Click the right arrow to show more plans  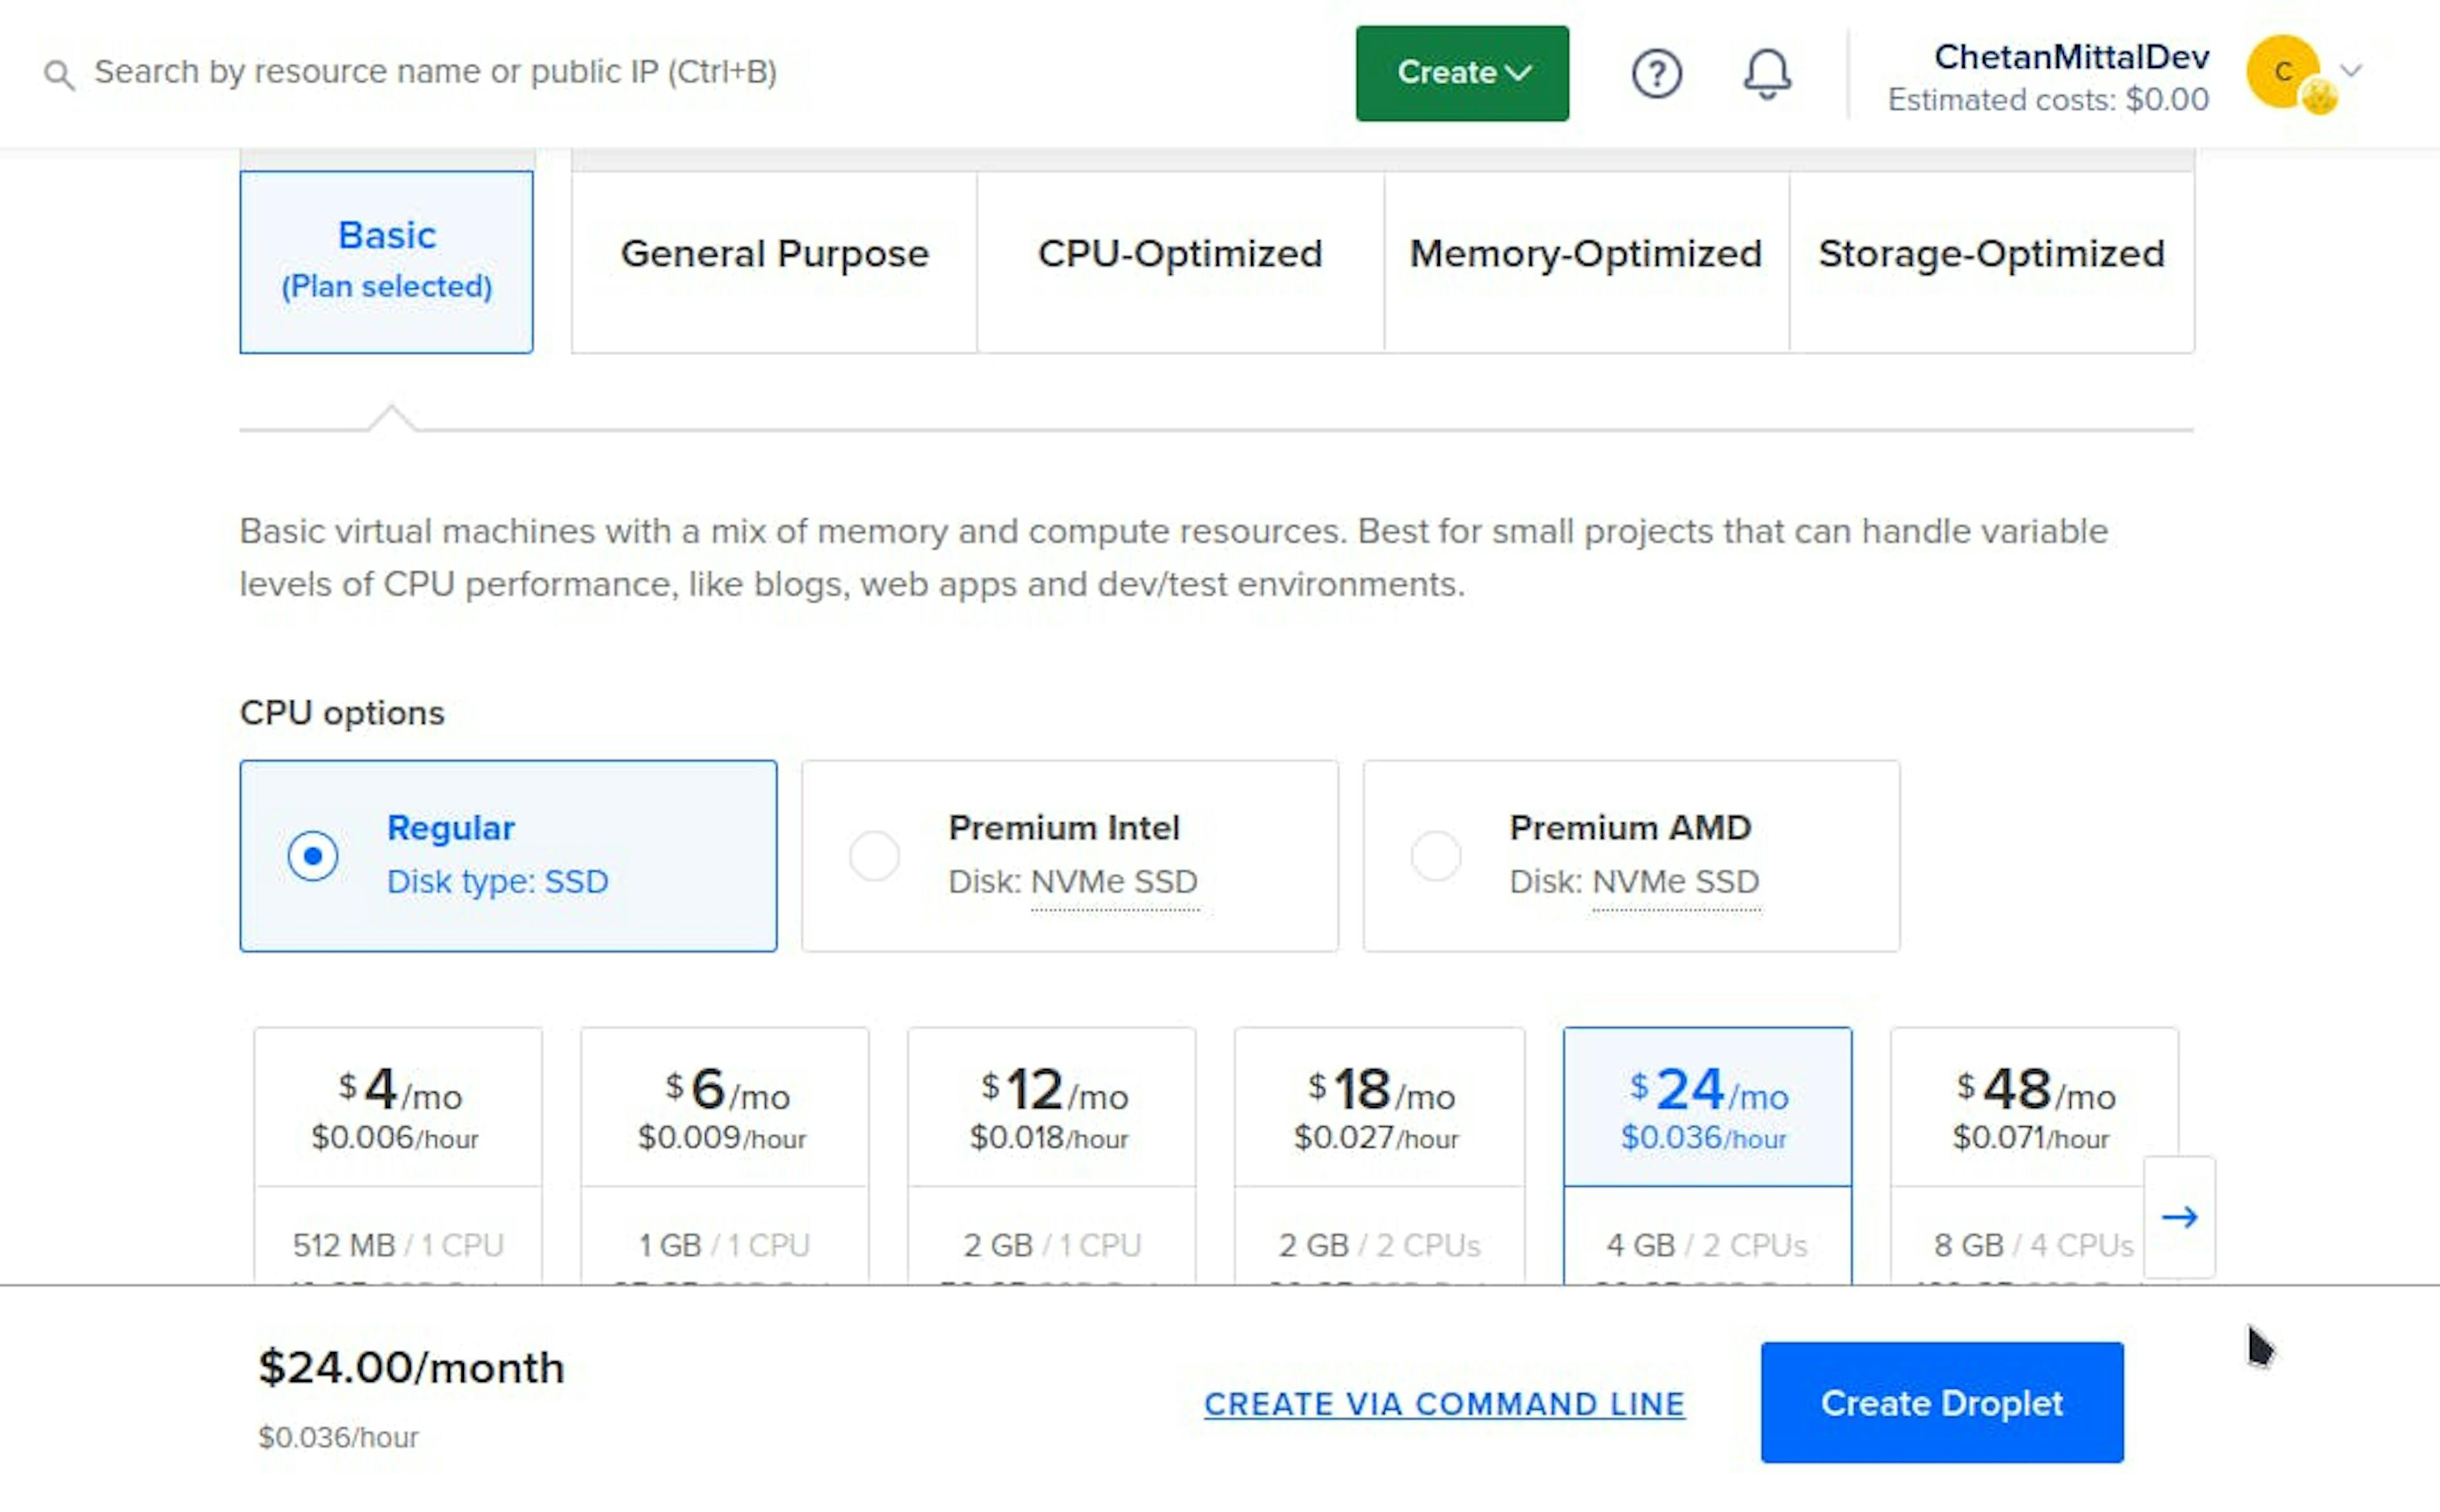click(x=2179, y=1217)
